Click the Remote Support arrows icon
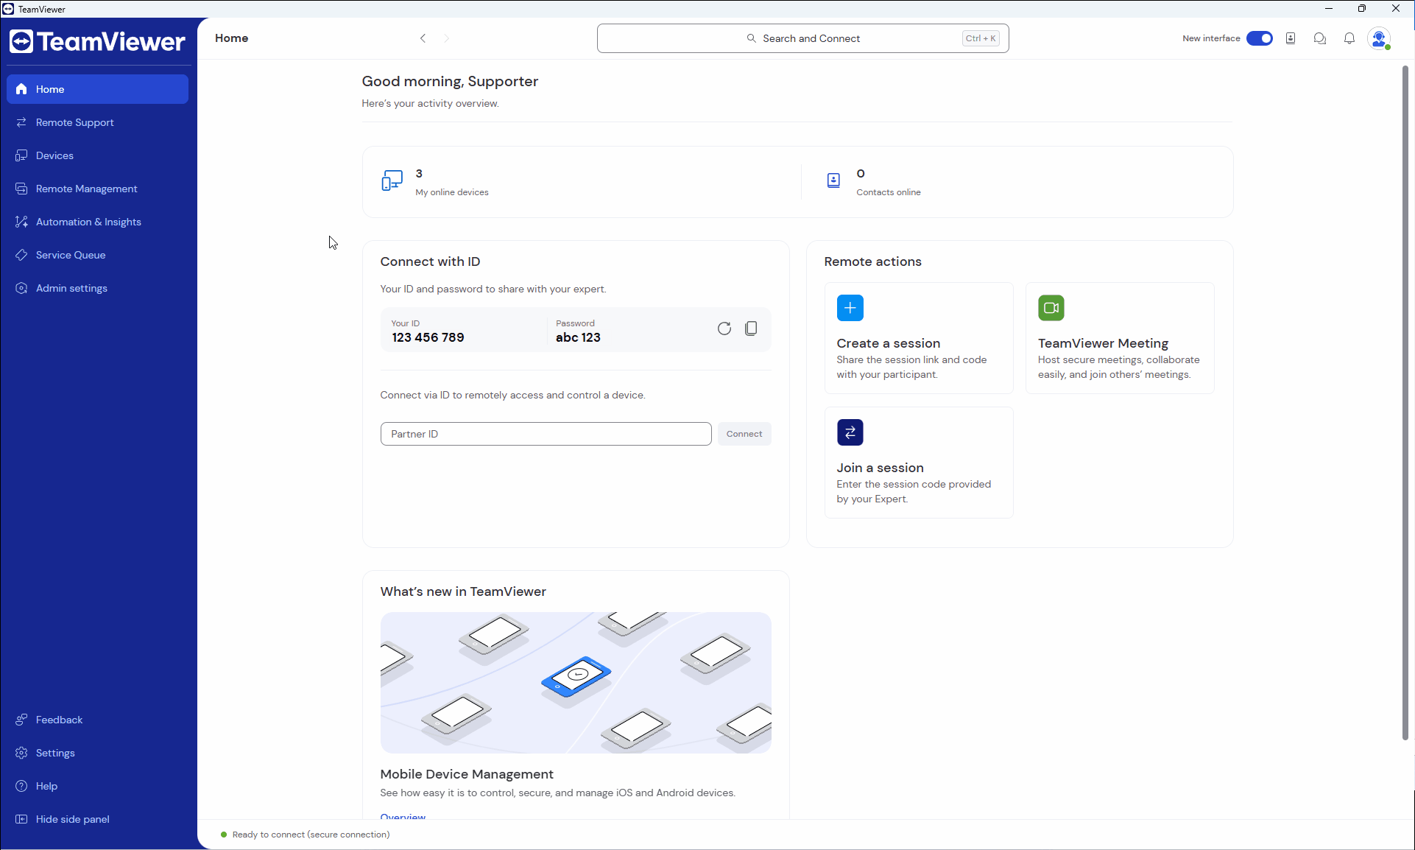 point(21,122)
